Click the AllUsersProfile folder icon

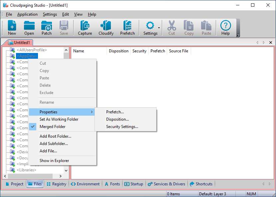(12, 50)
